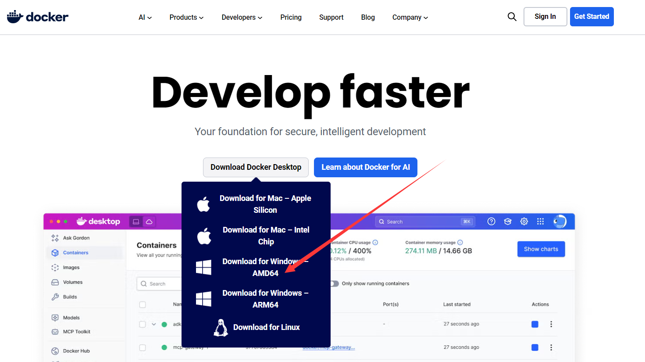Click Download Docker Desktop button
This screenshot has height=362, width=645.
pos(256,167)
